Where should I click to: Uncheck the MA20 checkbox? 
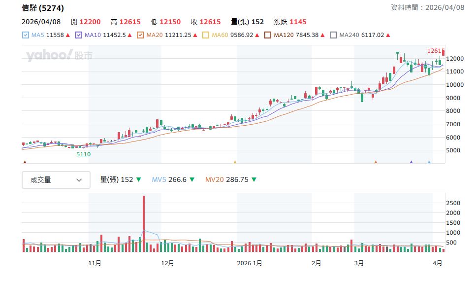(x=140, y=35)
